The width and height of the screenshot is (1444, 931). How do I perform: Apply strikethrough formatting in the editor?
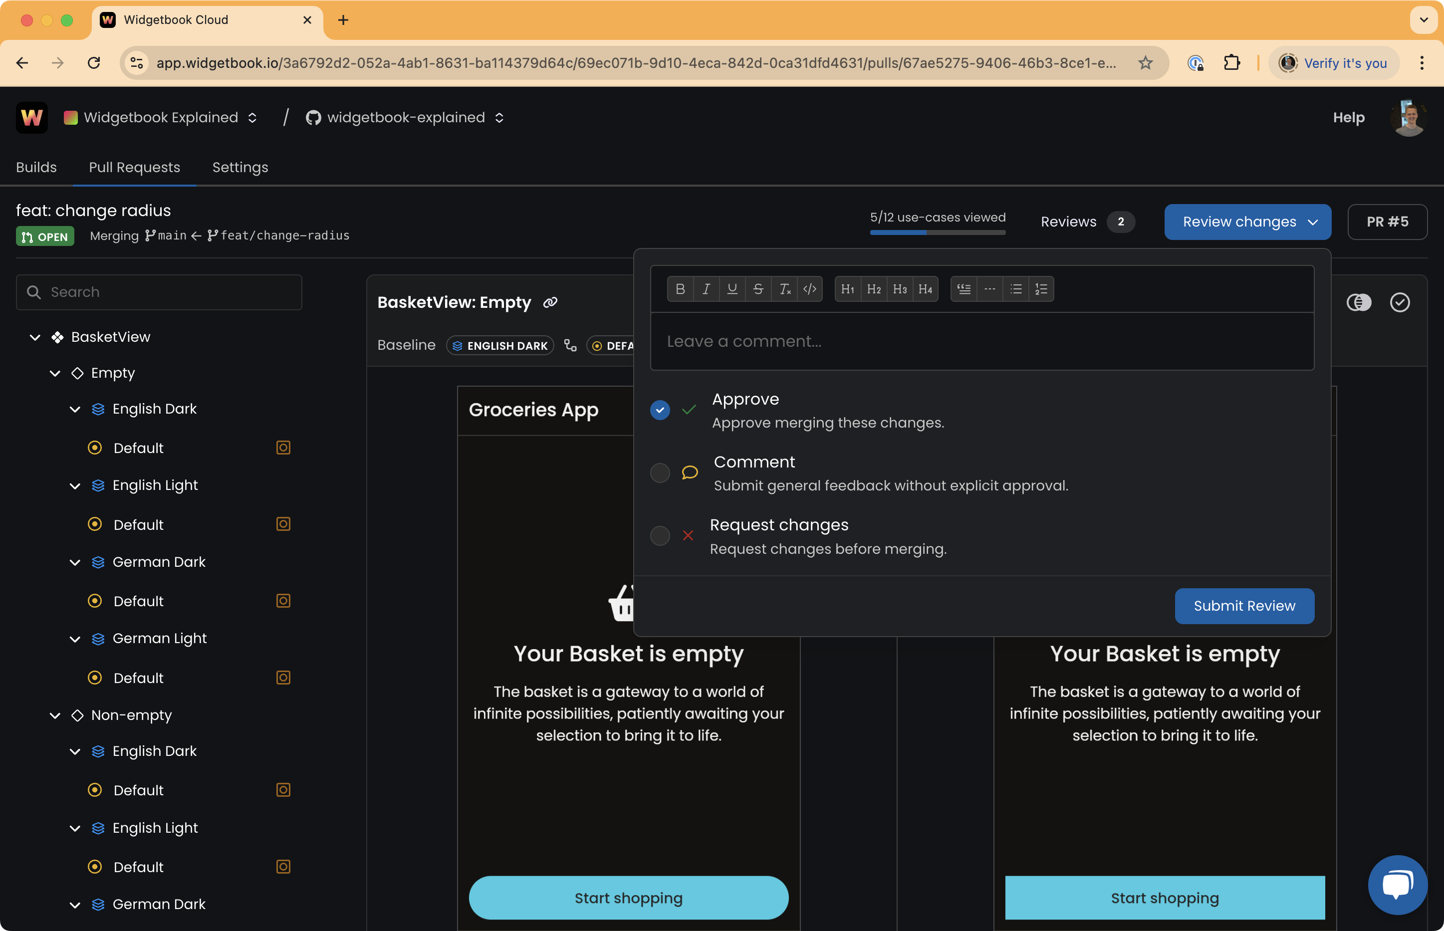coord(758,289)
